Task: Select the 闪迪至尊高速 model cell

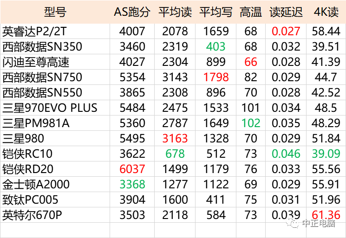Action: coord(55,62)
